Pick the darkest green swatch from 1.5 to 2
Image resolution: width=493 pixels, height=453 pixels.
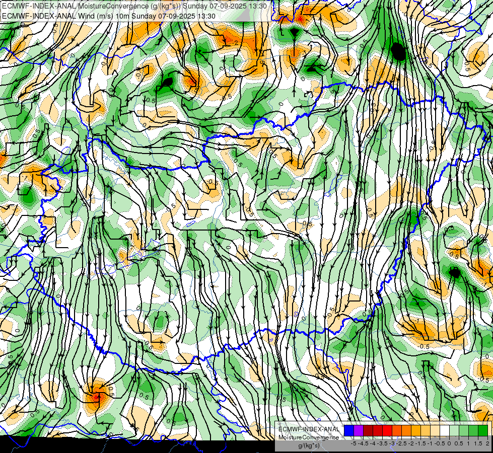pos(482,430)
